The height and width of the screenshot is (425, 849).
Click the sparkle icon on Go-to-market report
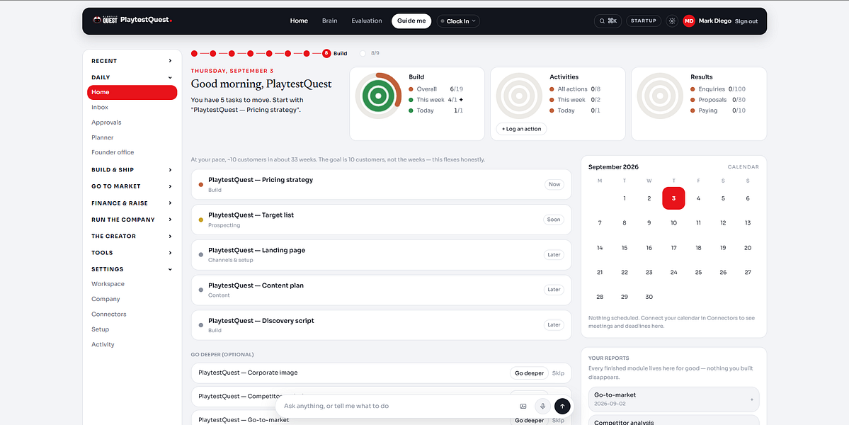click(751, 399)
